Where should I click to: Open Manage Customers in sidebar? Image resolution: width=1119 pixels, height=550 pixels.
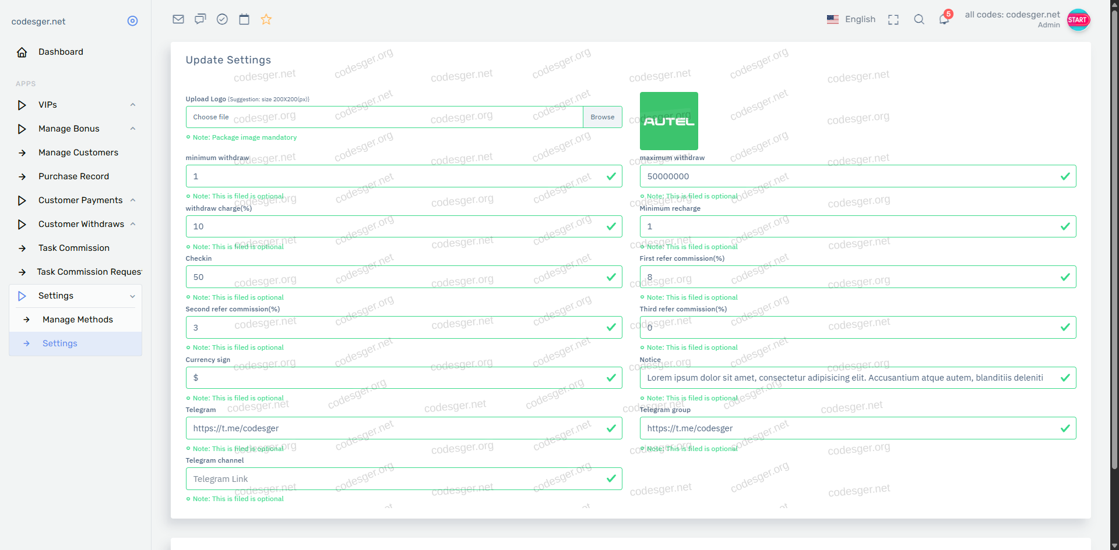coord(78,152)
